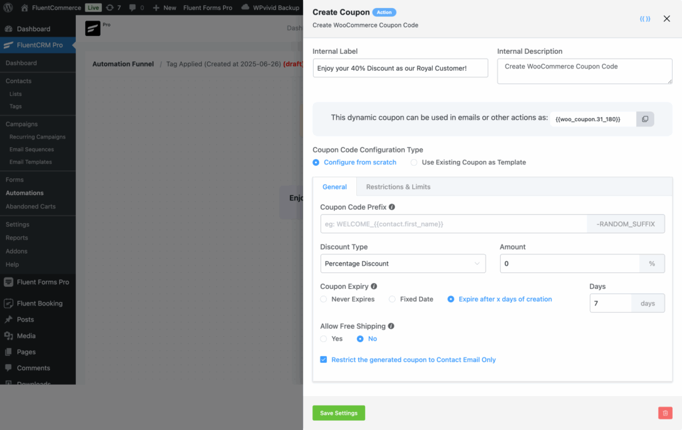Set Allow Free Shipping to Yes
The image size is (682, 430).
pos(332,339)
